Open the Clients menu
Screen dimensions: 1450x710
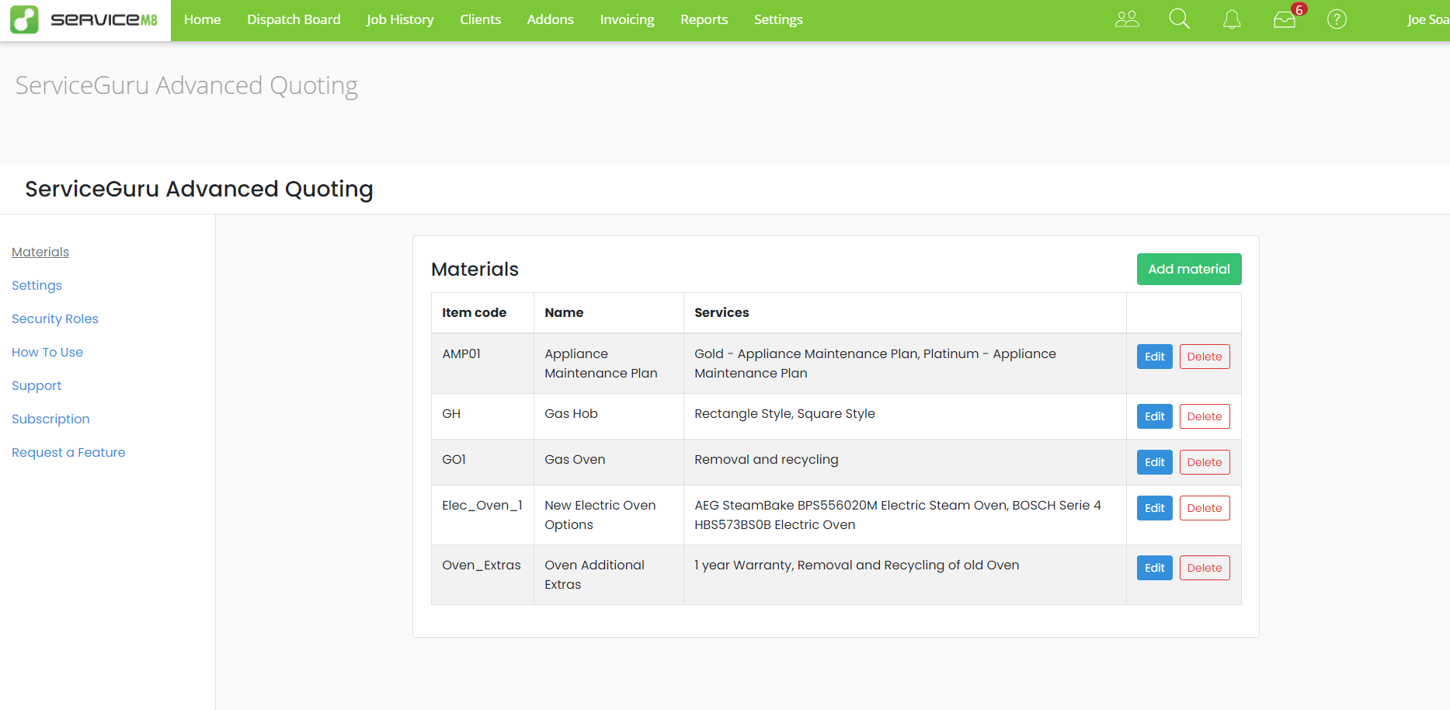pos(480,19)
